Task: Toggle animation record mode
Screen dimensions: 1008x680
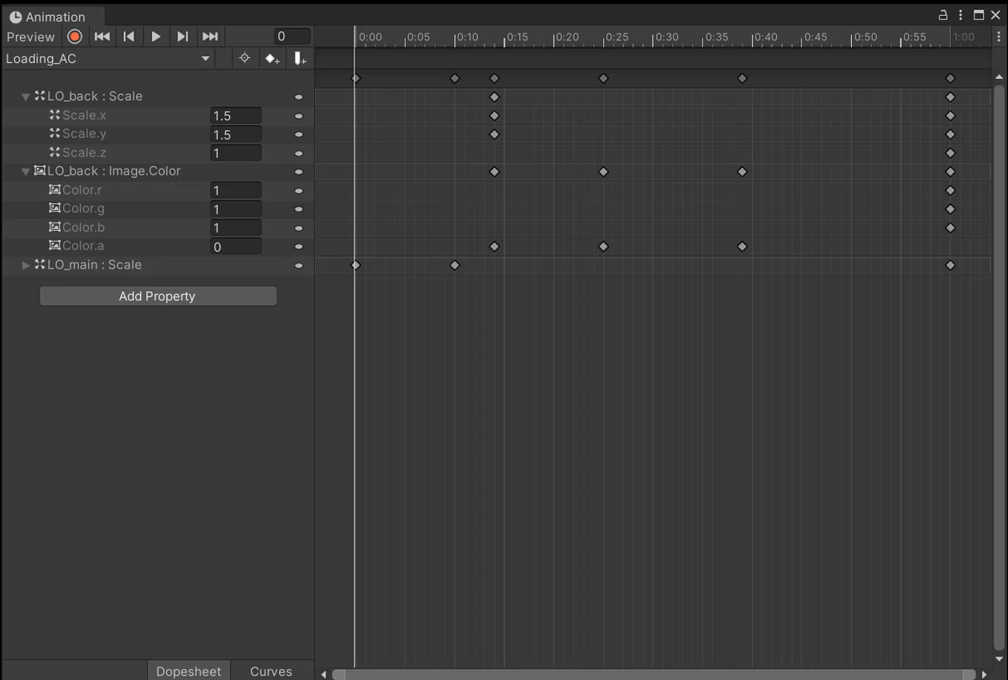Action: tap(75, 36)
